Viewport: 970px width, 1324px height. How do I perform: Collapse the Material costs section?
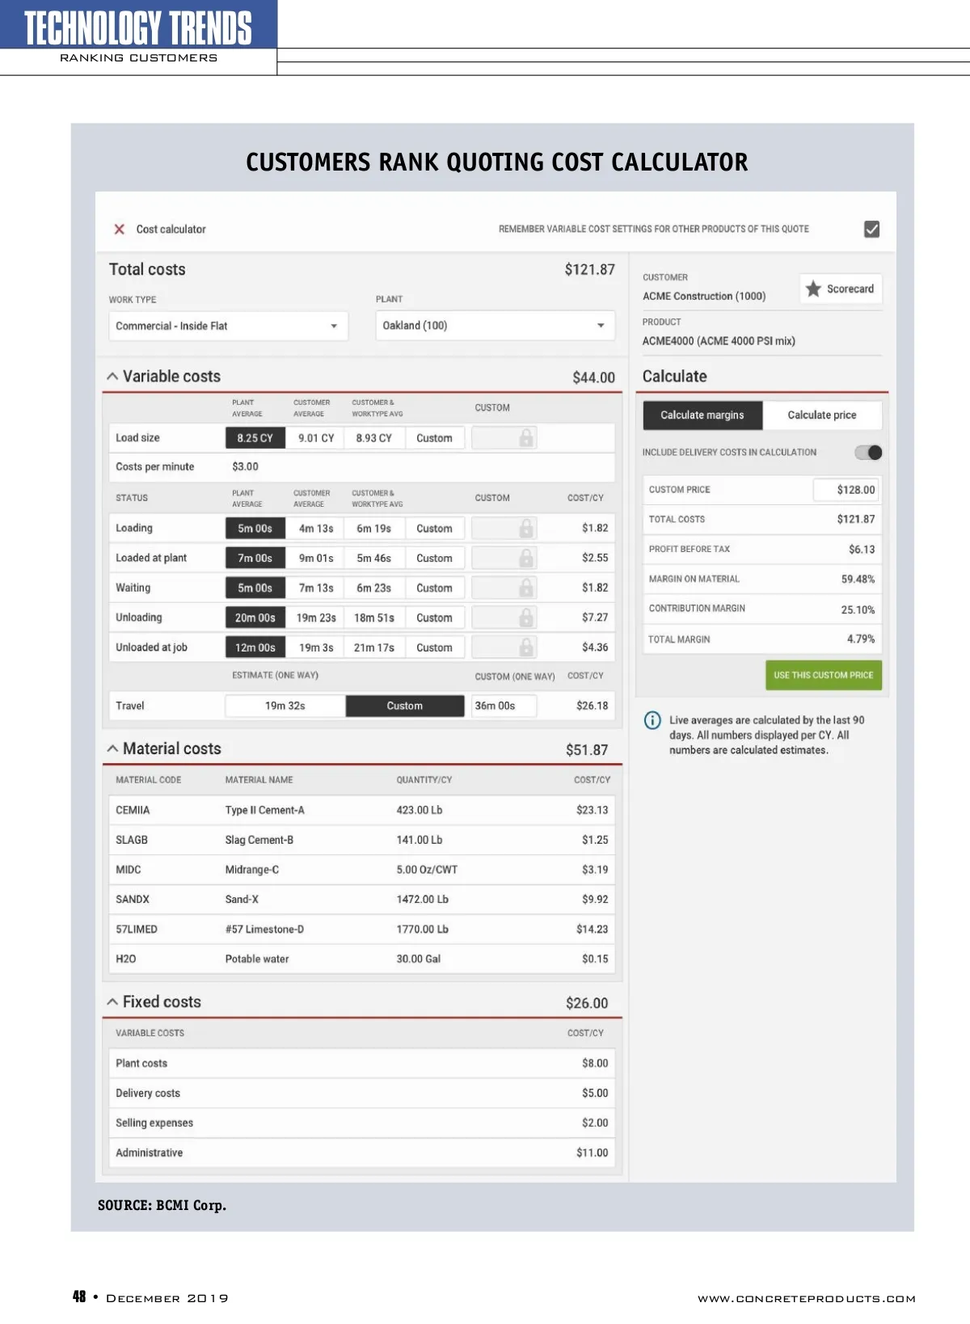112,749
